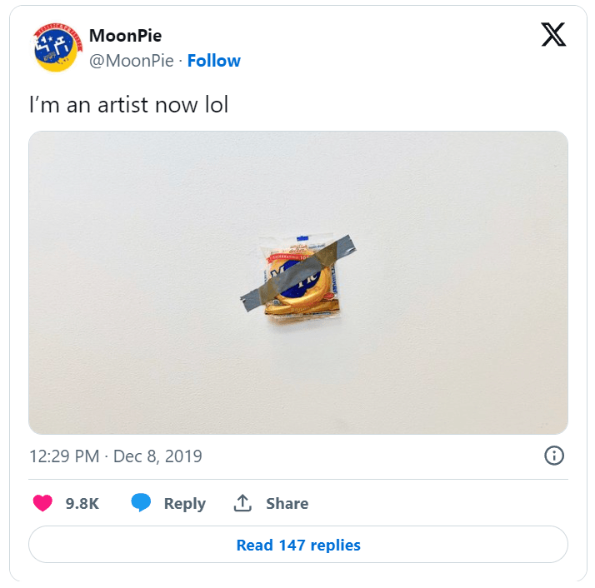Follow the MoonPie account
Image resolution: width=595 pixels, height=588 pixels.
(x=214, y=61)
